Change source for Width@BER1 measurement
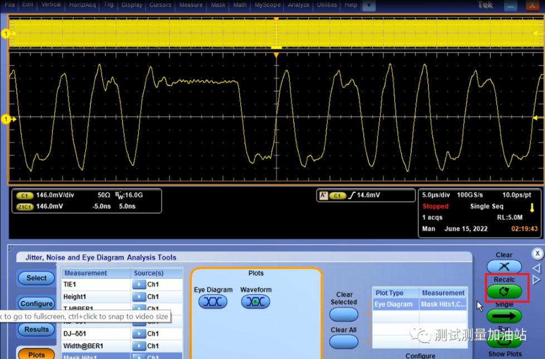This screenshot has height=359, width=545. point(139,346)
